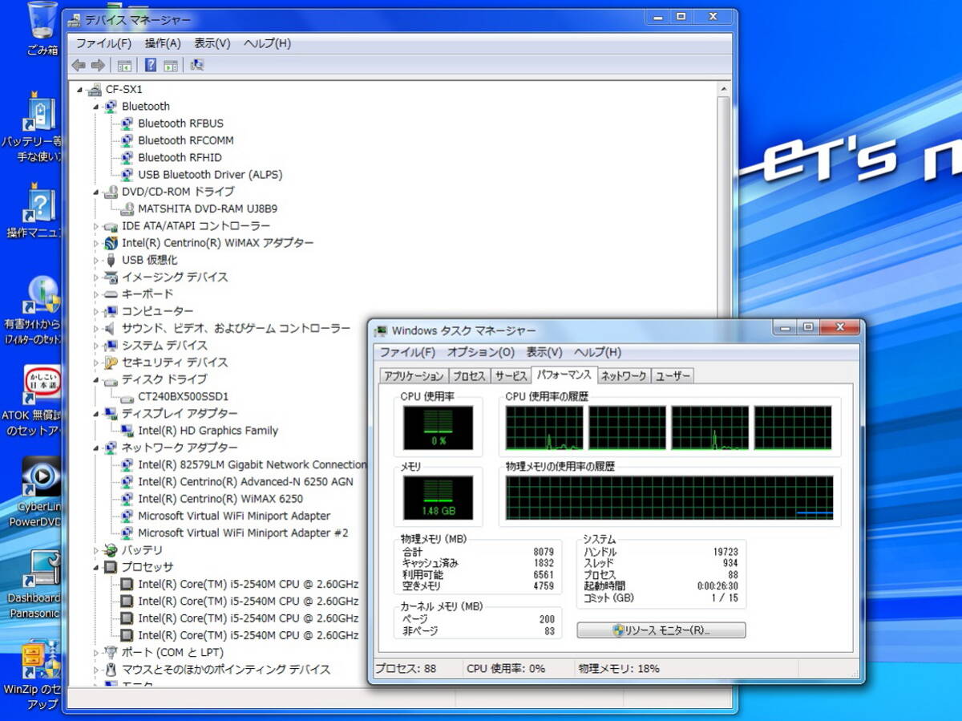
Task: Select the MATSHITA DVD-RAM UJ8B9 device
Action: tap(207, 209)
